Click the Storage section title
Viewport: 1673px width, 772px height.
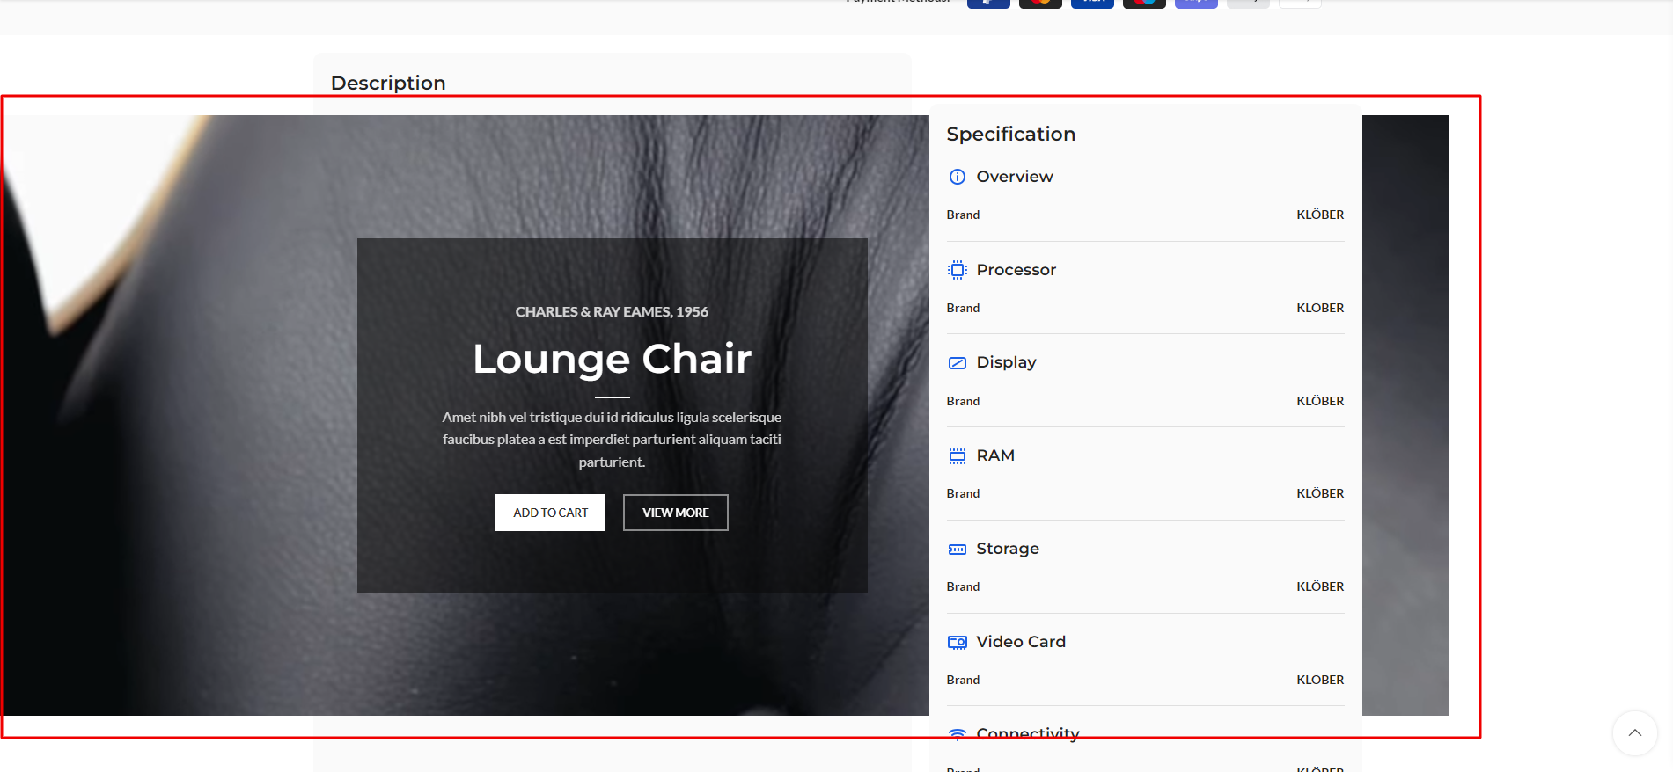1008,549
